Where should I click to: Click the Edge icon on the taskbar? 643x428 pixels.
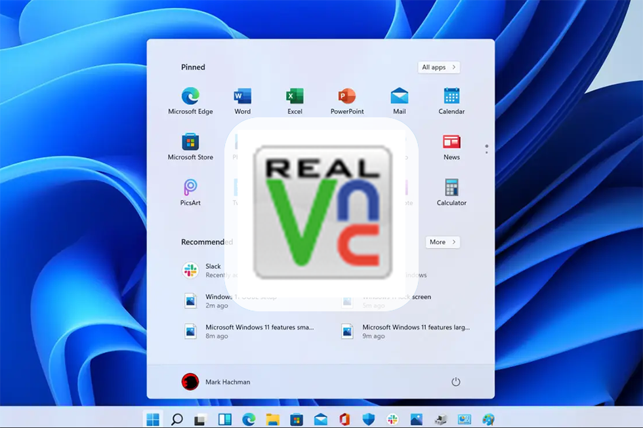pyautogui.click(x=249, y=419)
